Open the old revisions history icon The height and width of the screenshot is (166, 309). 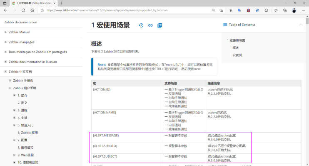click(x=141, y=25)
